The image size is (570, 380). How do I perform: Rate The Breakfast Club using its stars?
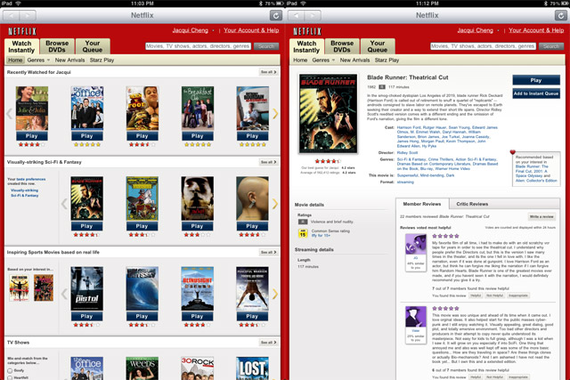[198, 144]
